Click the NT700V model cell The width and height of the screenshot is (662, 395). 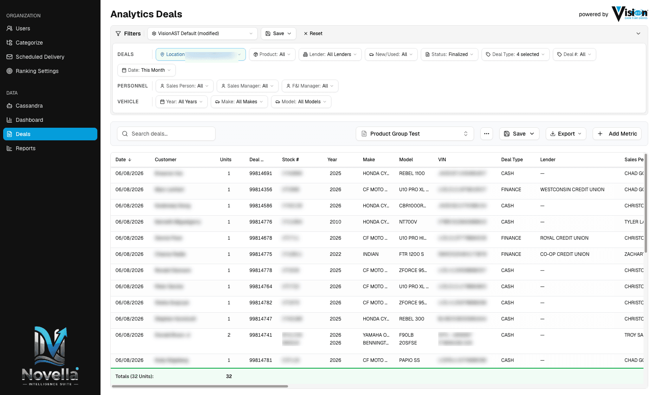tap(408, 222)
